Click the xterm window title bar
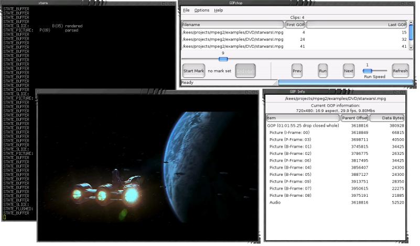The image size is (420, 246). [89, 3]
